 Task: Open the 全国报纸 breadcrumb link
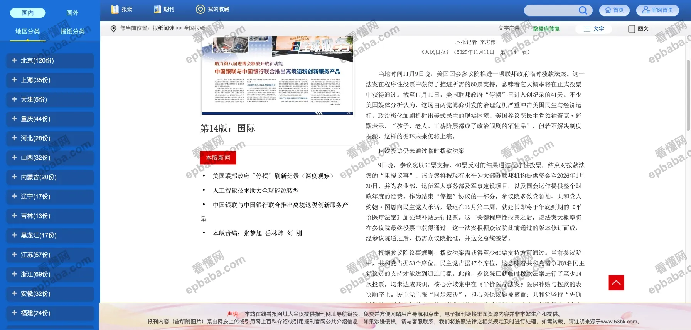[194, 28]
